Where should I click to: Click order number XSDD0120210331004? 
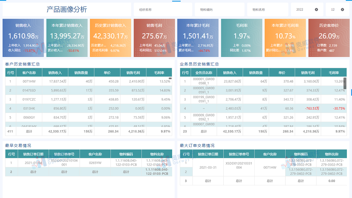239,165
